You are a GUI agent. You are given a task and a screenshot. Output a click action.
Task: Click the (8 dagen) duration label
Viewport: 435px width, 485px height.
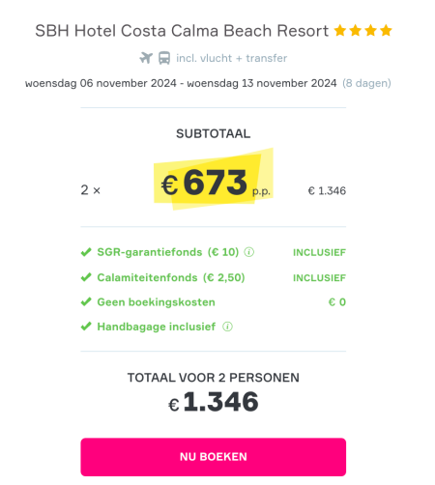pos(366,83)
